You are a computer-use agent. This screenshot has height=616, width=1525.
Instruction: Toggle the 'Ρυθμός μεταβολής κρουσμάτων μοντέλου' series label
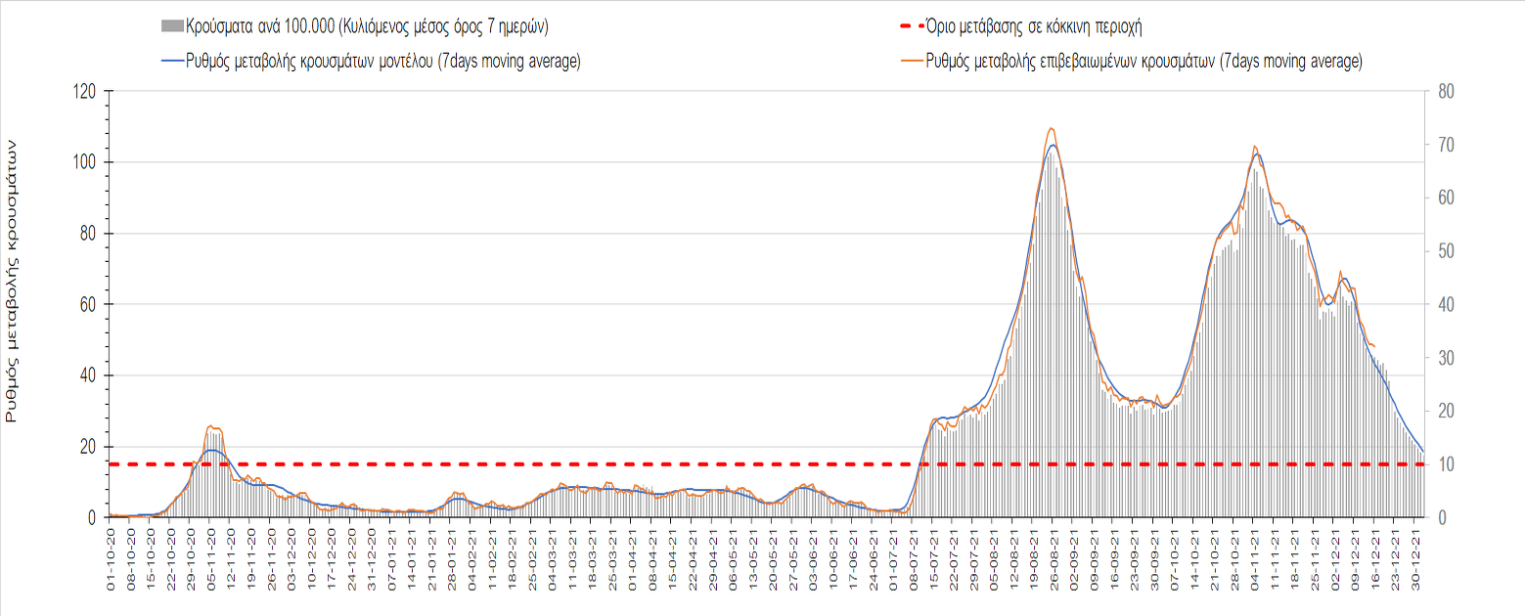tap(383, 62)
